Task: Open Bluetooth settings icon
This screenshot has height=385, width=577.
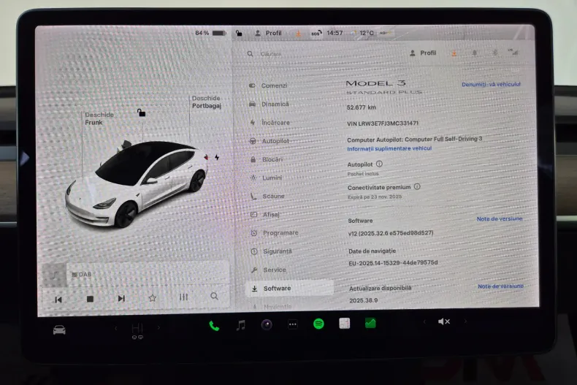Action: click(495, 53)
